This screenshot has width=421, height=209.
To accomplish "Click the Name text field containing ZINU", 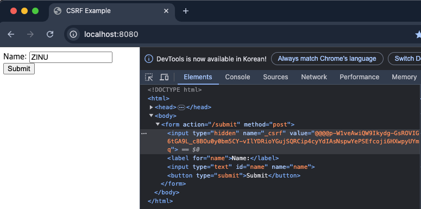I will (x=71, y=57).
